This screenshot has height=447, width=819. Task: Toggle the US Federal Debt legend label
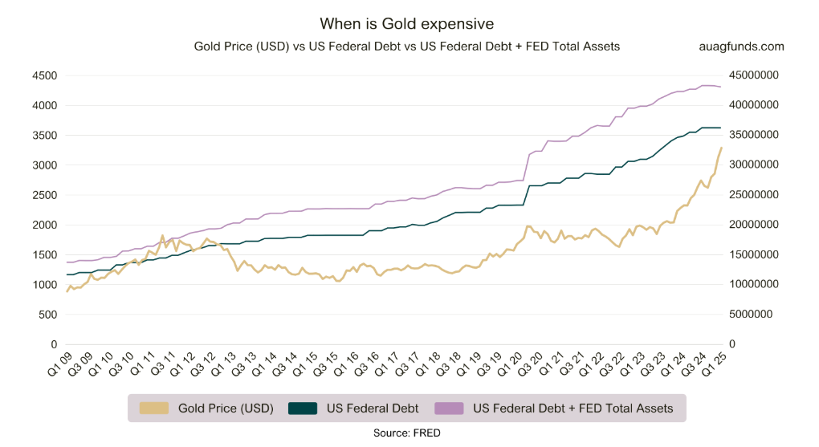[x=373, y=408]
